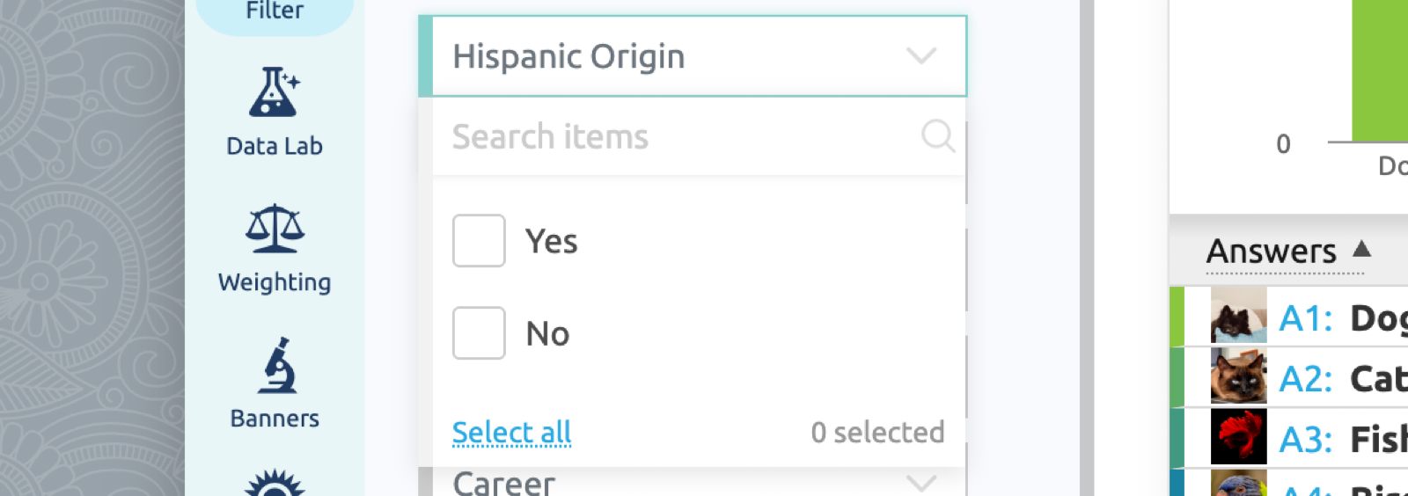The width and height of the screenshot is (1408, 496).
Task: Click the partially visible sun icon below Banners
Action: click(275, 483)
